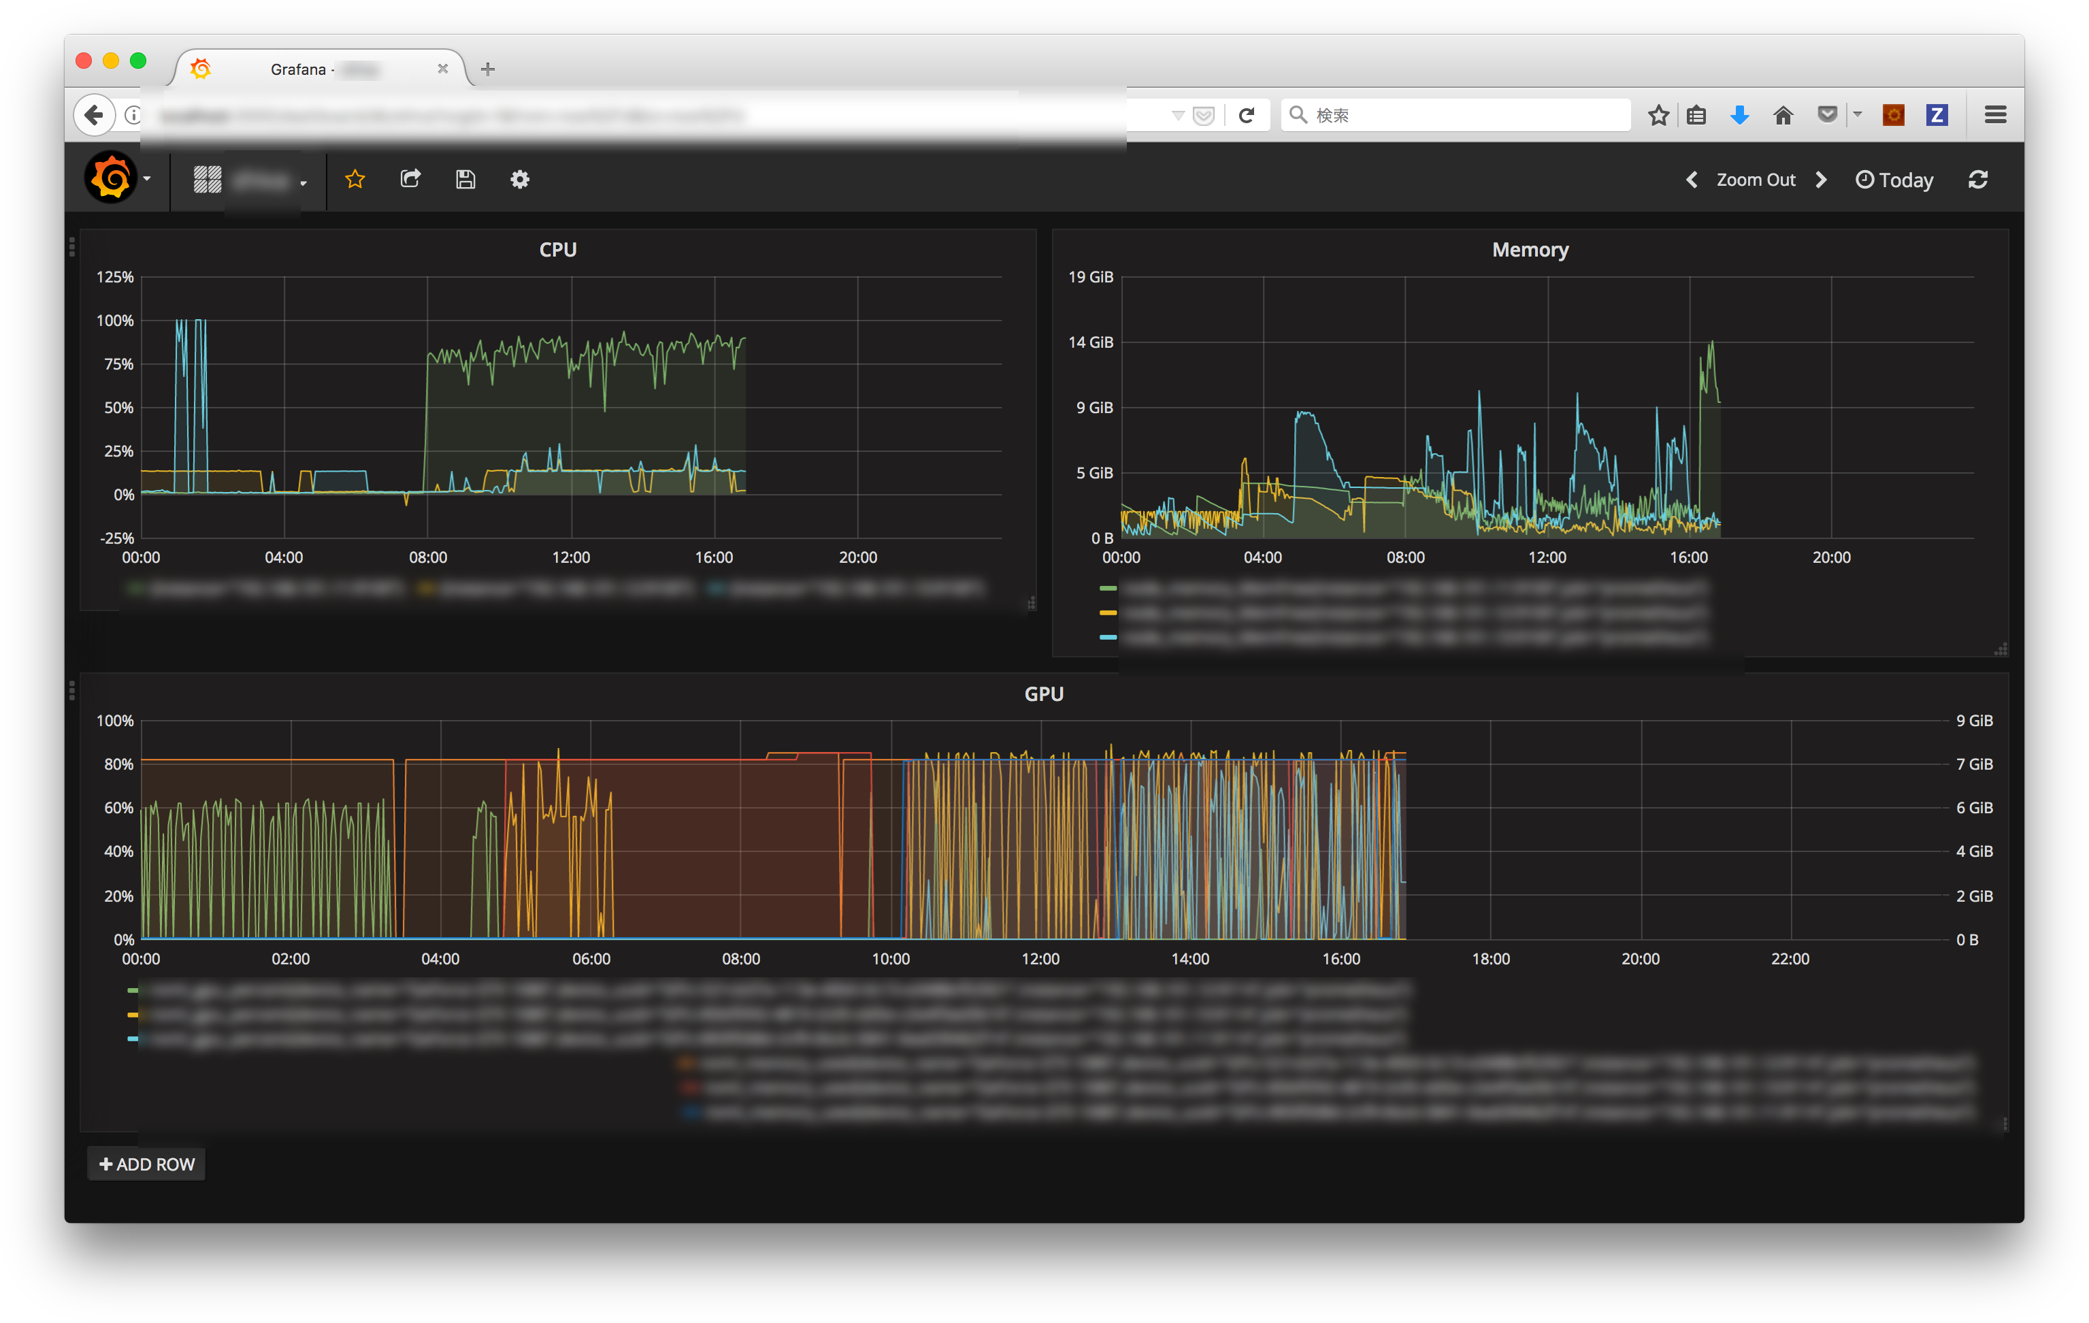The height and width of the screenshot is (1323, 2089).
Task: Open the GPU panel title menu
Action: pos(1044,694)
